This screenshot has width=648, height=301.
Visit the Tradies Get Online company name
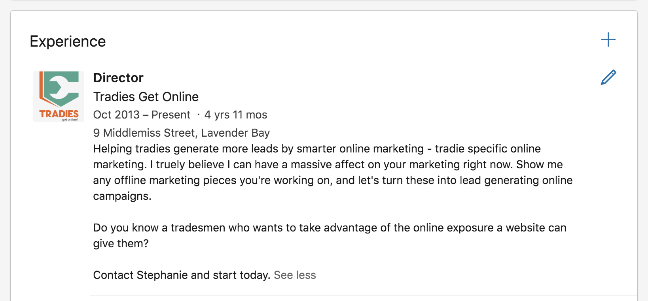pyautogui.click(x=146, y=97)
